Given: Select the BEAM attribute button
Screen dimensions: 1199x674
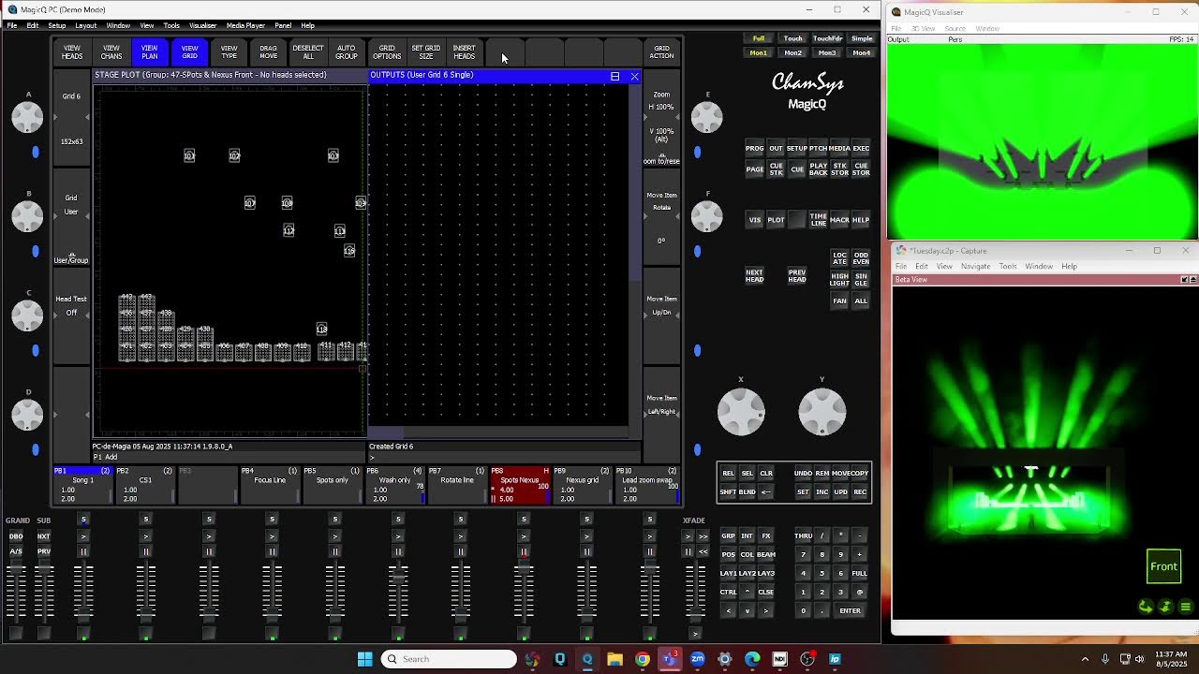Looking at the screenshot, I should pos(765,554).
